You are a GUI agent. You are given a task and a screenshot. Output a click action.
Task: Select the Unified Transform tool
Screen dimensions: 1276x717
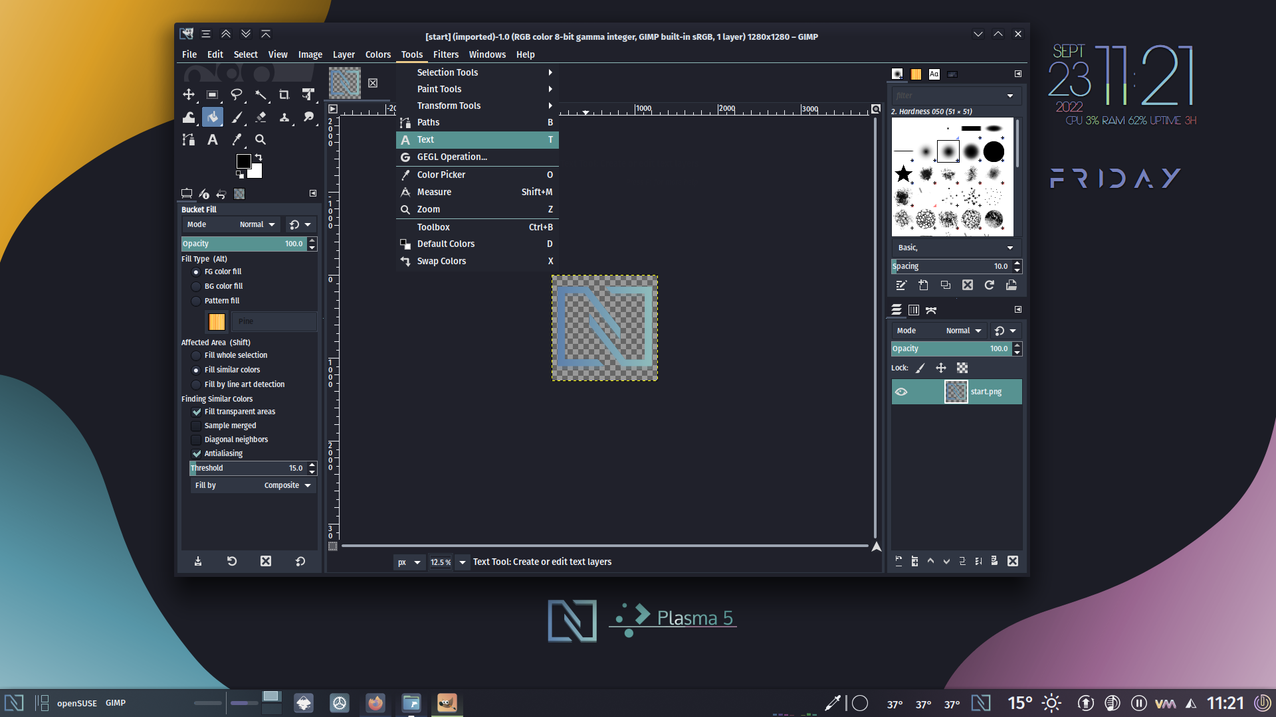click(x=308, y=94)
